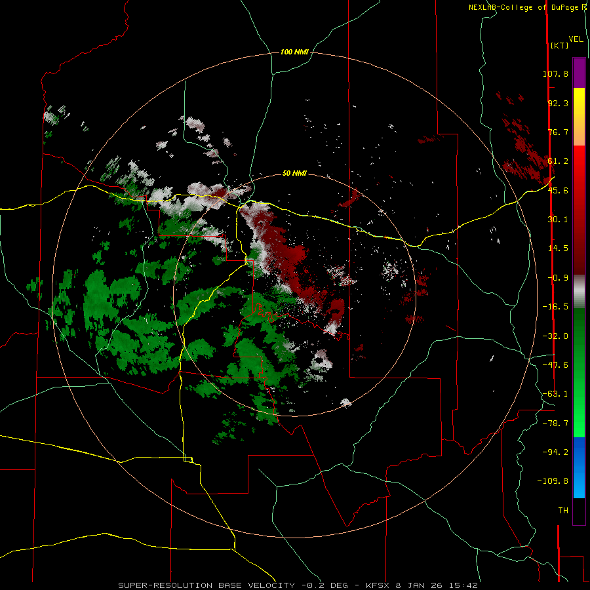590x590 pixels.
Task: Click the 107.8 legend value
Action: [555, 73]
